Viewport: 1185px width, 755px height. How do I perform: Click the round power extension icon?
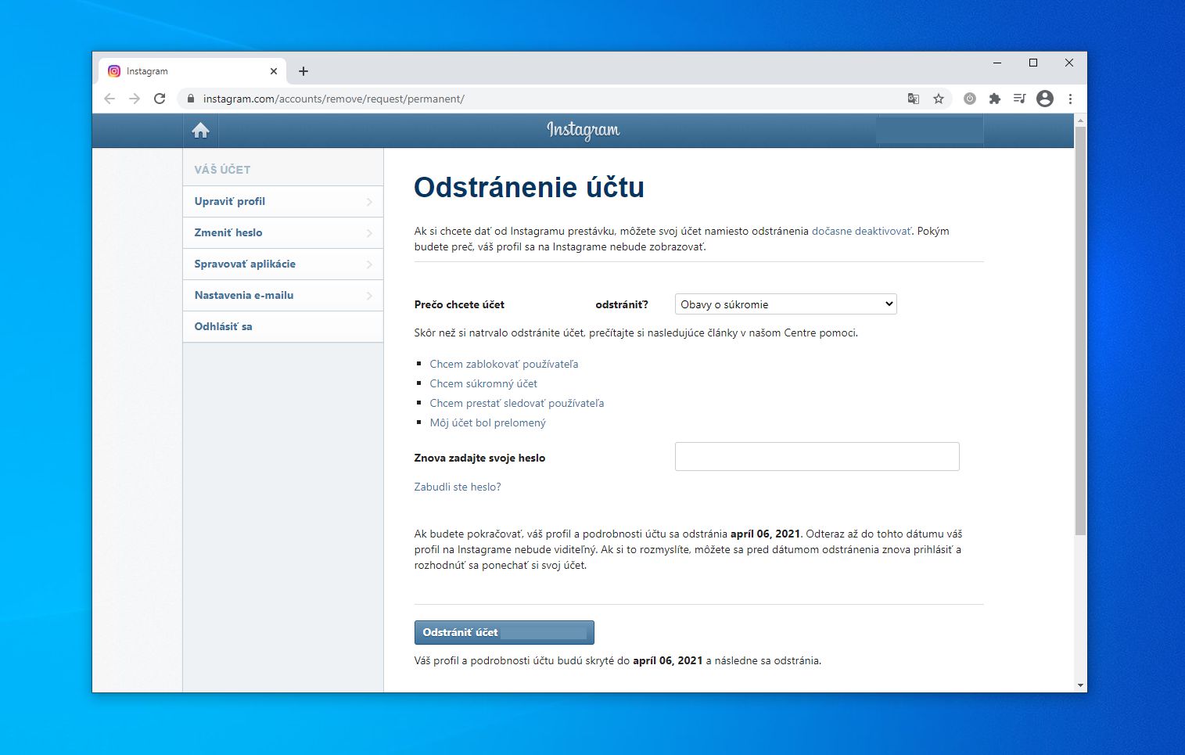(x=970, y=99)
